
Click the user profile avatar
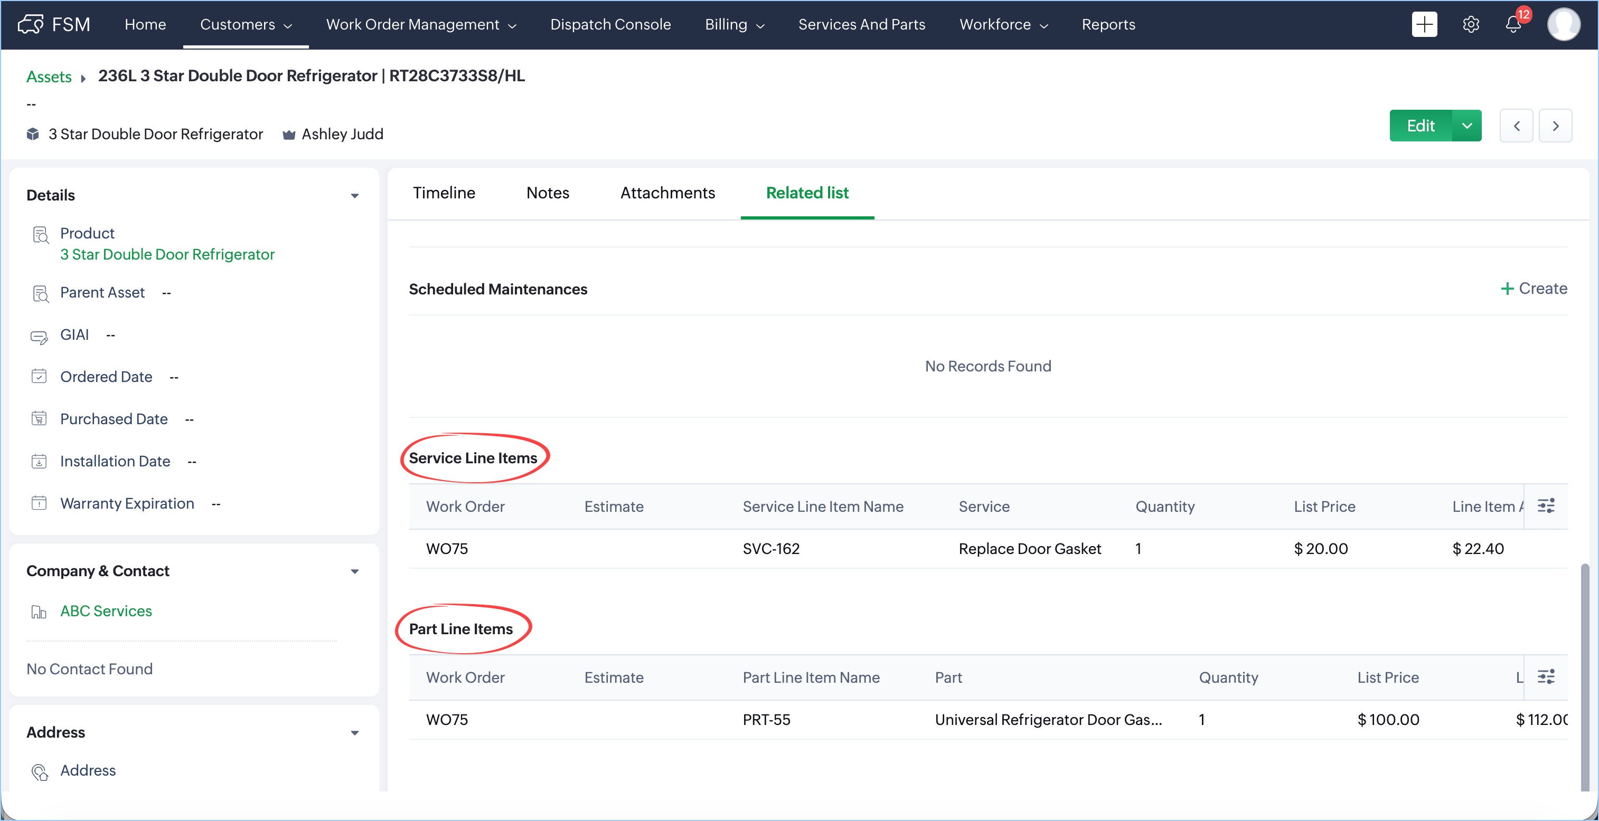tap(1563, 25)
